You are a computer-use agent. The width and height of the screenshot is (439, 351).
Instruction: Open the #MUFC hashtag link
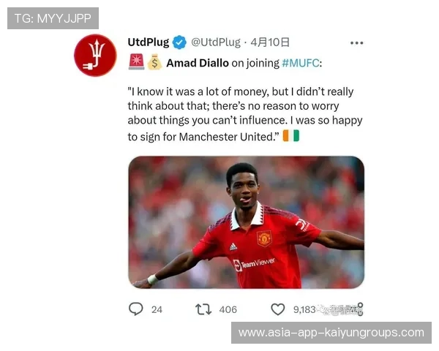pyautogui.click(x=301, y=63)
